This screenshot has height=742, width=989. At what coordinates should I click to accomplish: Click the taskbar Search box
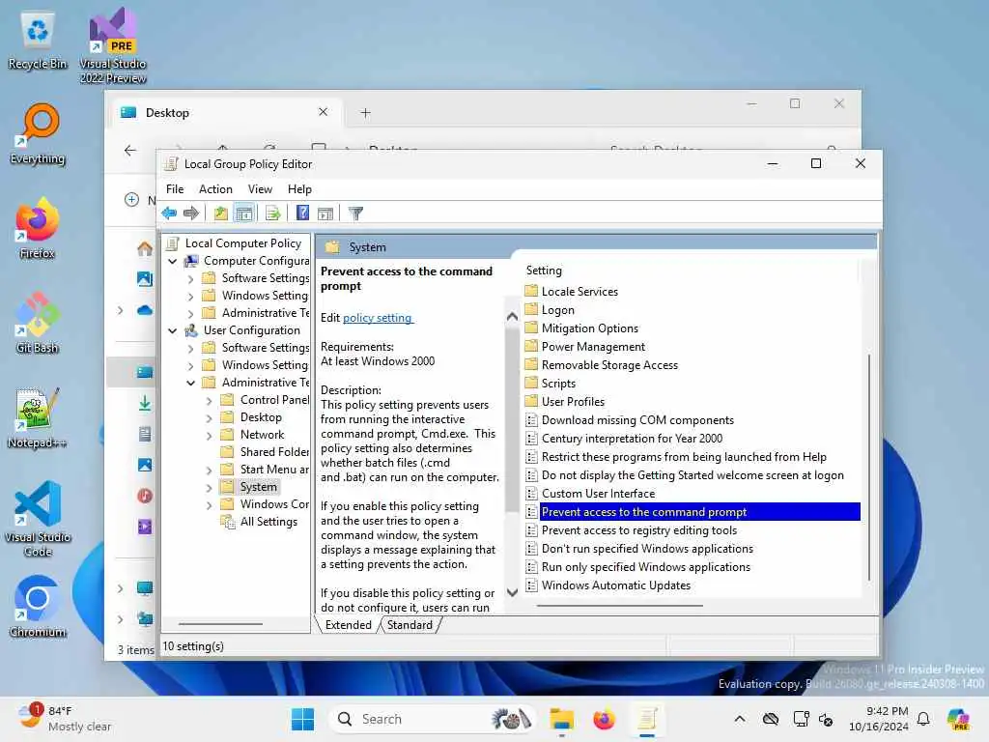click(x=434, y=719)
